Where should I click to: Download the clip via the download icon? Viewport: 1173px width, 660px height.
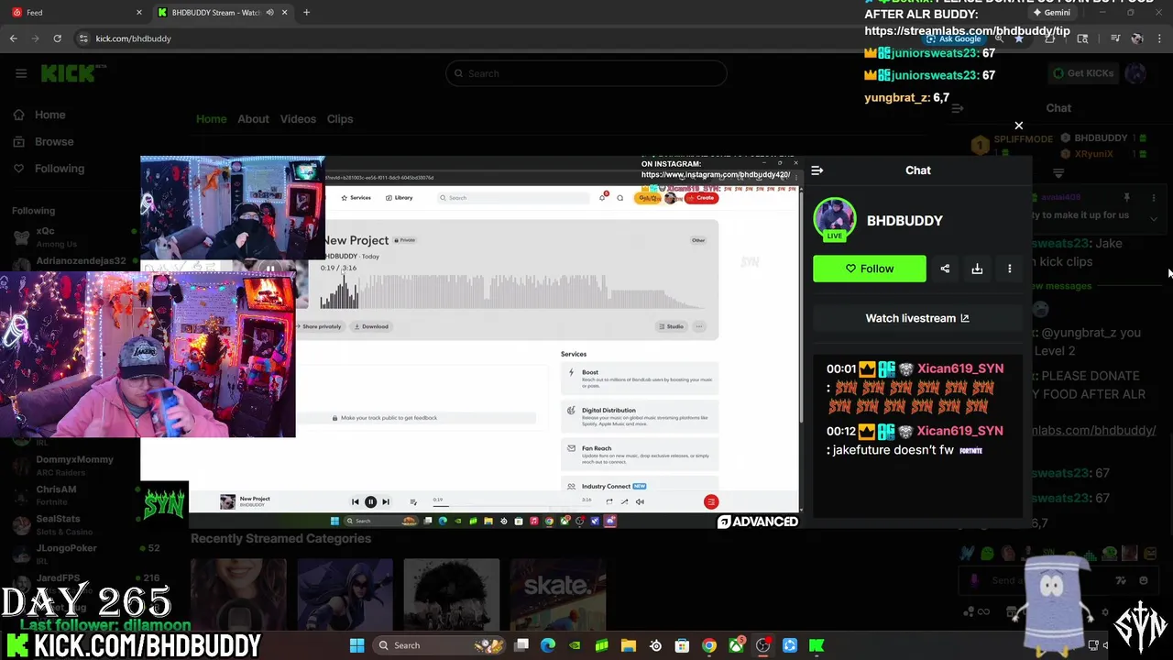click(x=977, y=269)
